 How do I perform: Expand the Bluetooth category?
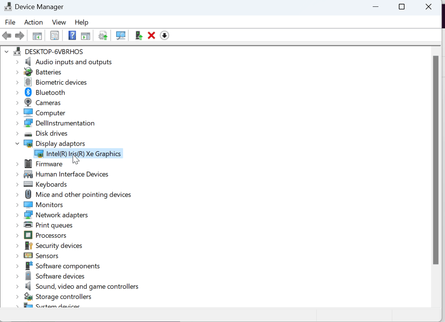17,93
